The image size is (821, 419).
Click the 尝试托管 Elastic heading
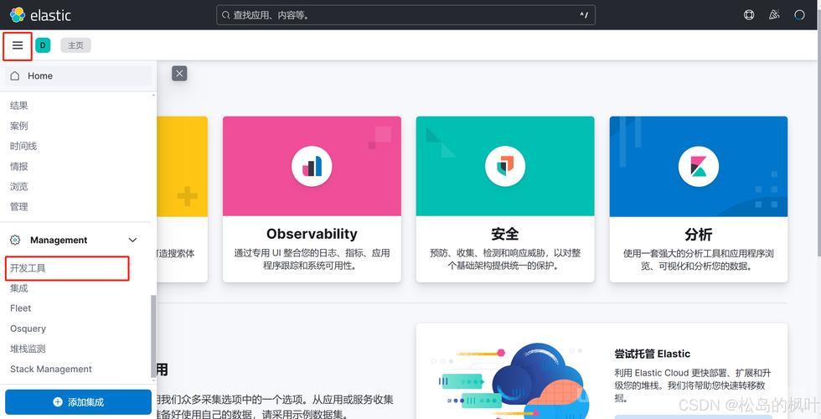tap(653, 354)
